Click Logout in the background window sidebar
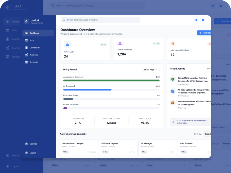Image resolution: width=231 pixels, height=173 pixels. [x=12, y=166]
